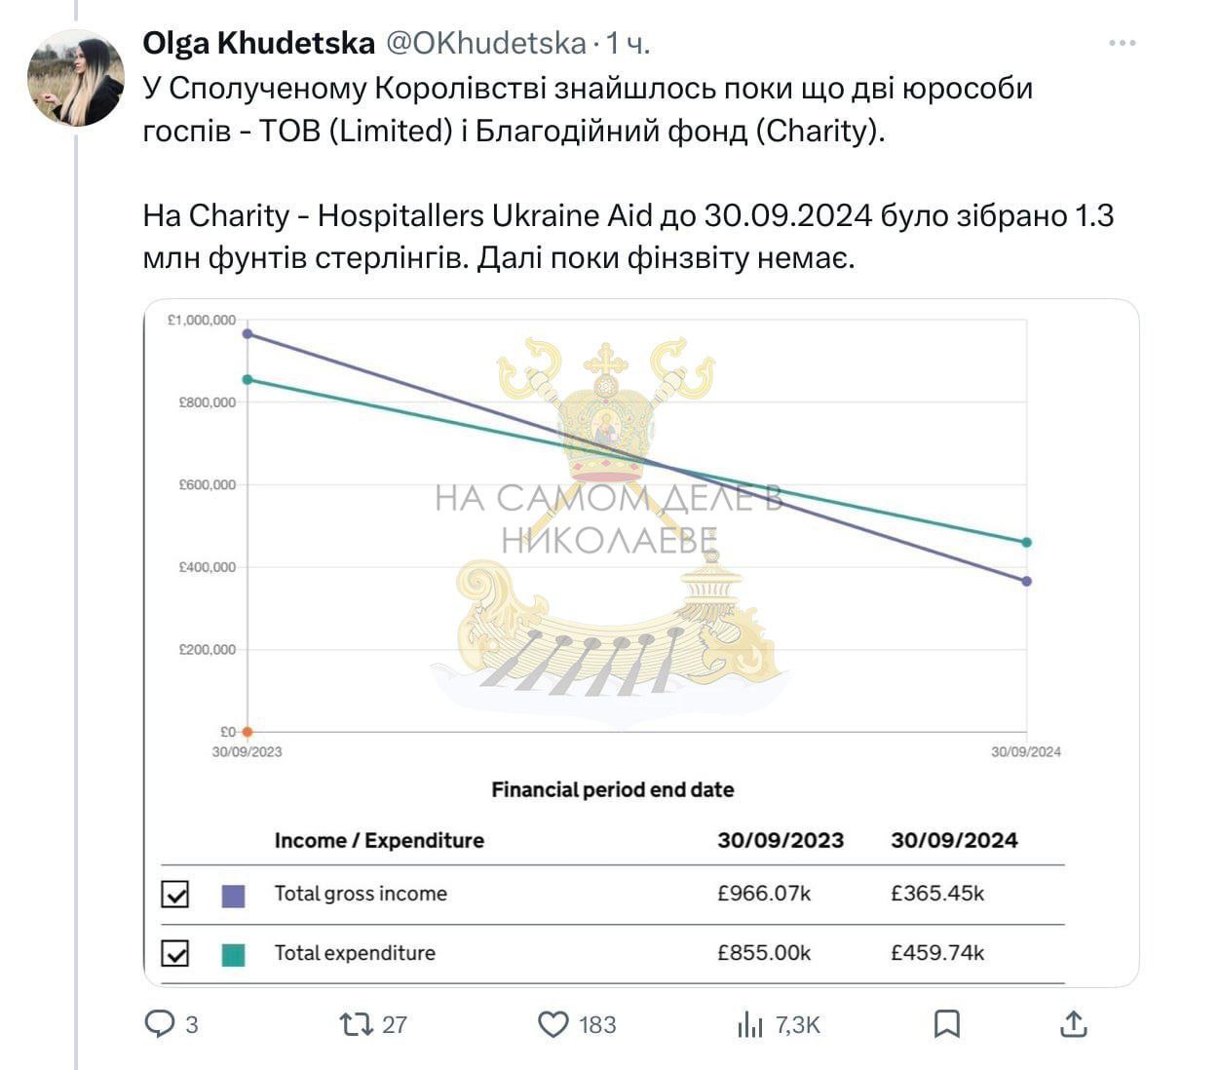Uncheck the Total expenditure checkbox

click(175, 953)
